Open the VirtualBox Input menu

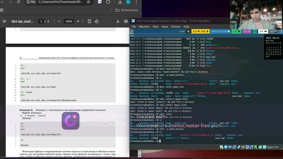(164, 26)
